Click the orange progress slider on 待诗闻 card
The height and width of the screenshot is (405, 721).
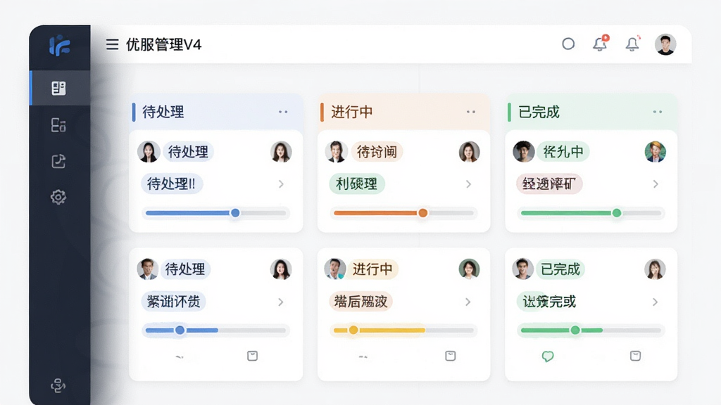click(403, 213)
